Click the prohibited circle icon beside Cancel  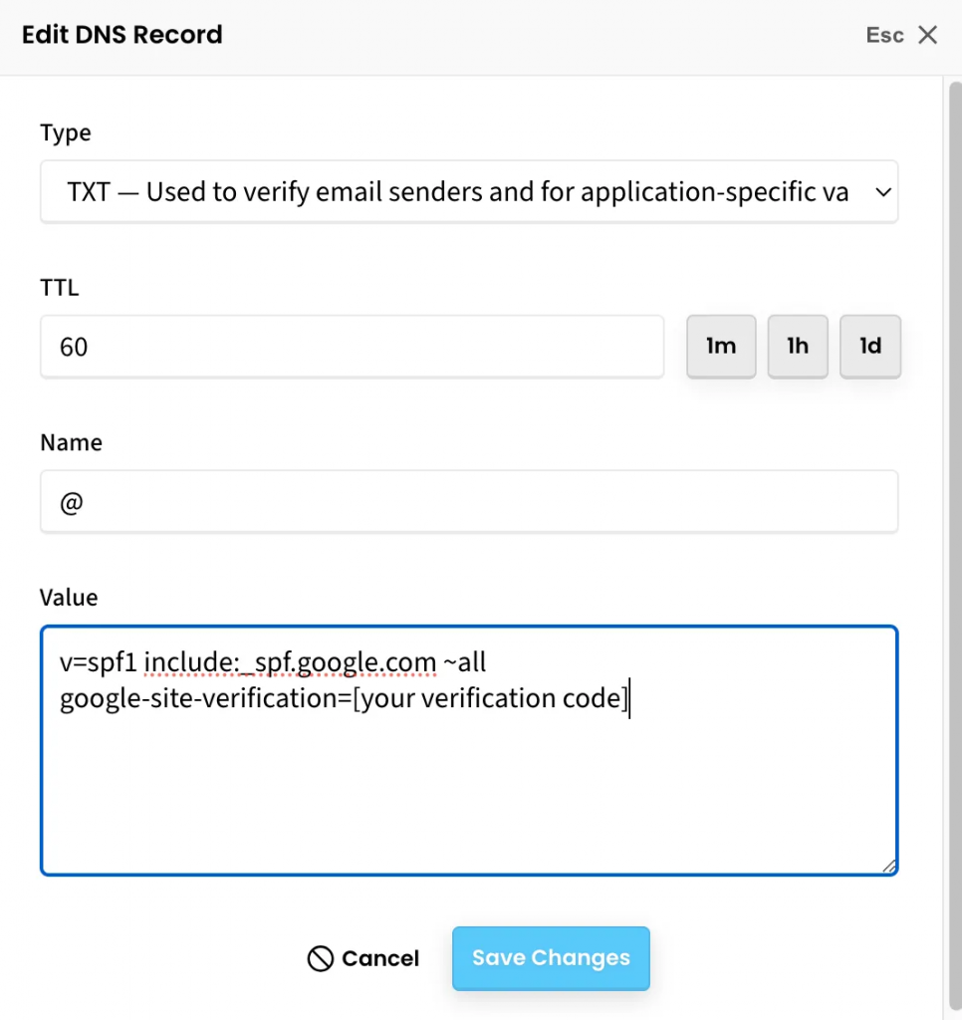click(x=320, y=959)
